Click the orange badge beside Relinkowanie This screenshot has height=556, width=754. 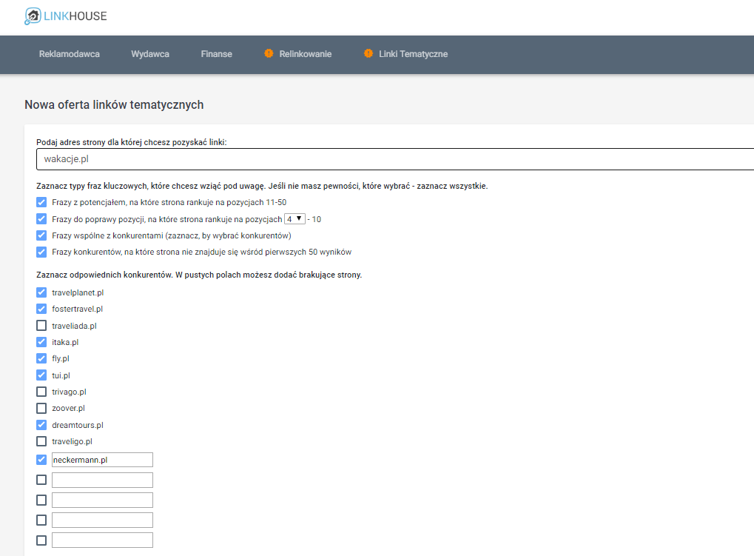269,53
